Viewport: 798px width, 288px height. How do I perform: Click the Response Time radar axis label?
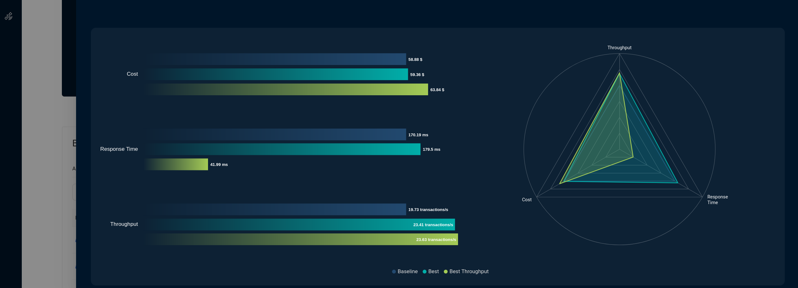pyautogui.click(x=717, y=200)
